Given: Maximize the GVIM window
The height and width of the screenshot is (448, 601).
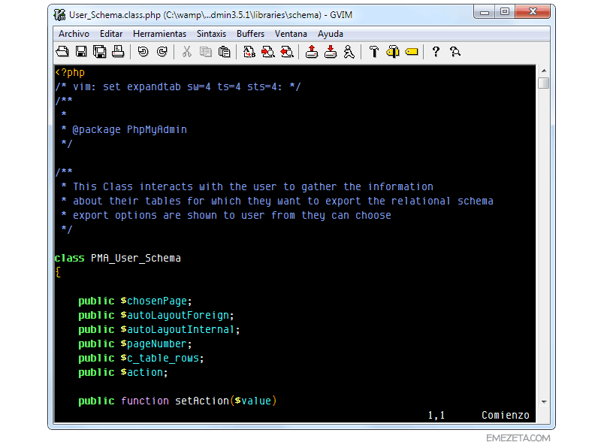Looking at the screenshot, I should coord(505,11).
